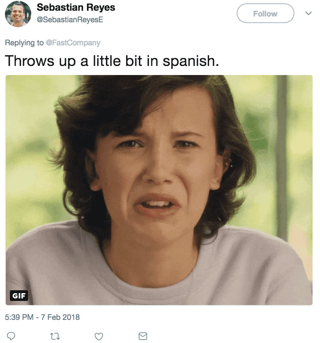Send tweet via the envelope message icon
The image size is (320, 343).
tap(143, 336)
